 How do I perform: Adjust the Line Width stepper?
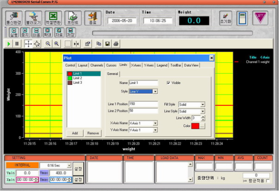tap(203, 118)
